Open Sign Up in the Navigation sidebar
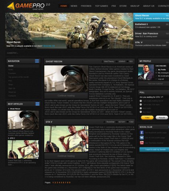 click(x=12, y=88)
